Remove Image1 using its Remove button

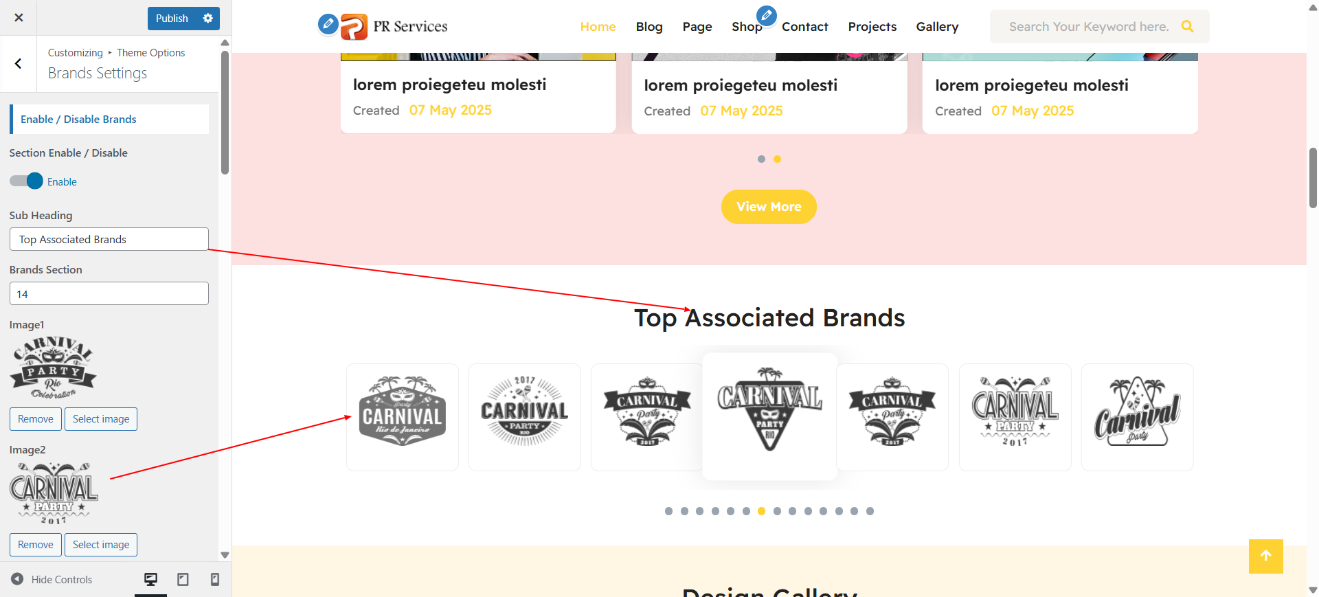36,419
